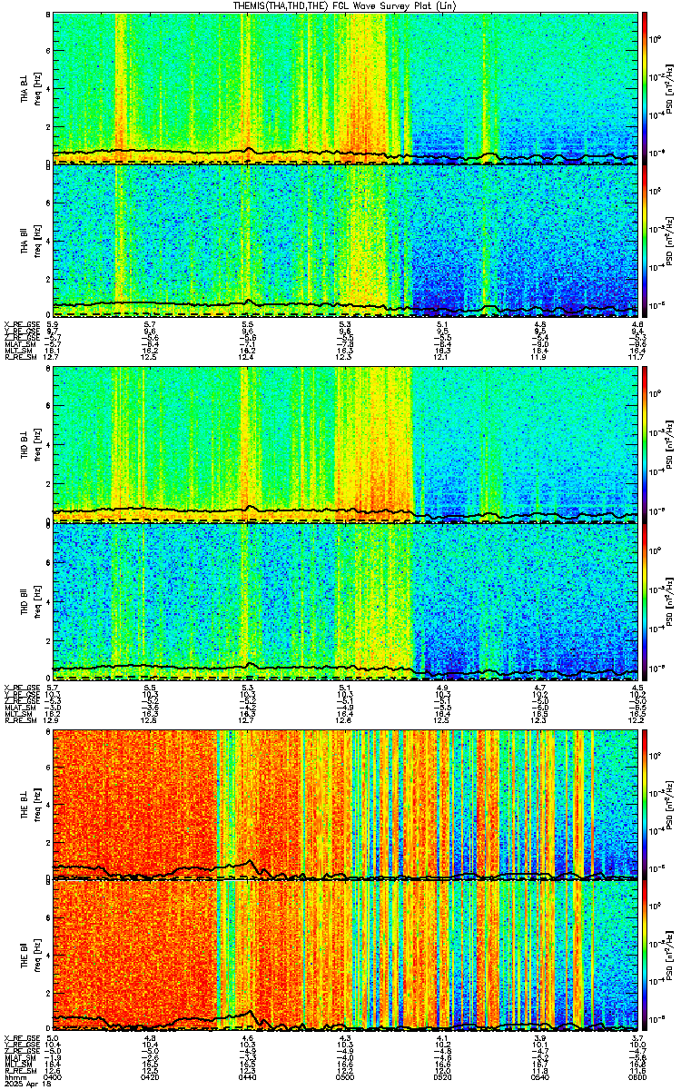Select the THE B-parallel spectrogram panel
The width and height of the screenshot is (681, 1090).
click(x=346, y=956)
